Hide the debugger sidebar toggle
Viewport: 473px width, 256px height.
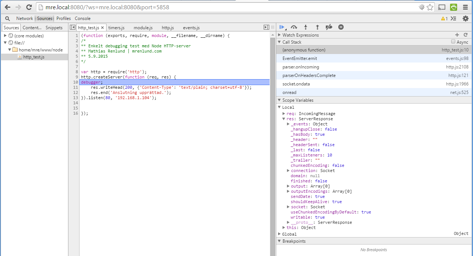[x=266, y=27]
